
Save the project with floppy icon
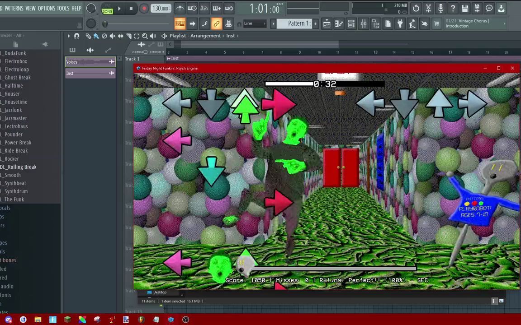465,8
